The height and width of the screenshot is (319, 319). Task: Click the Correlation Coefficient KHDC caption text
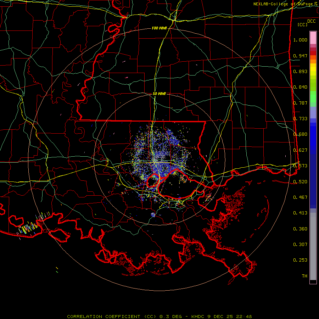[x=159, y=317]
